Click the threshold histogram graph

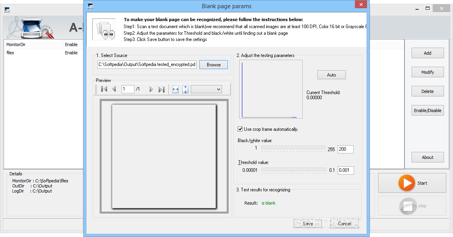[271, 89]
